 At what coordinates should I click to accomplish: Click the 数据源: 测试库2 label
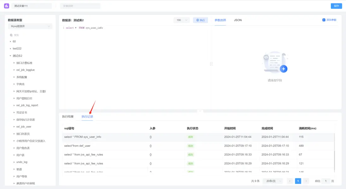point(73,20)
